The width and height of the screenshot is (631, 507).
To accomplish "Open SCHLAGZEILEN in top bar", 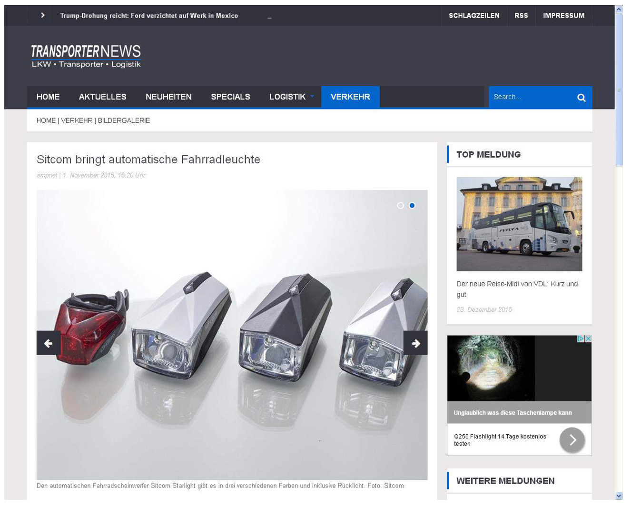I will pos(474,16).
